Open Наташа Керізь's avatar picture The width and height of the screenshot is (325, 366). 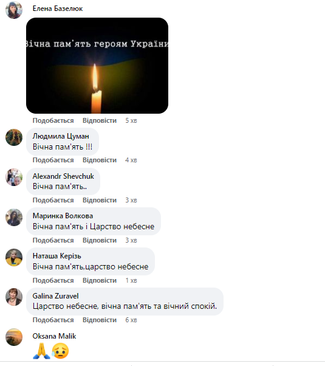pyautogui.click(x=14, y=257)
